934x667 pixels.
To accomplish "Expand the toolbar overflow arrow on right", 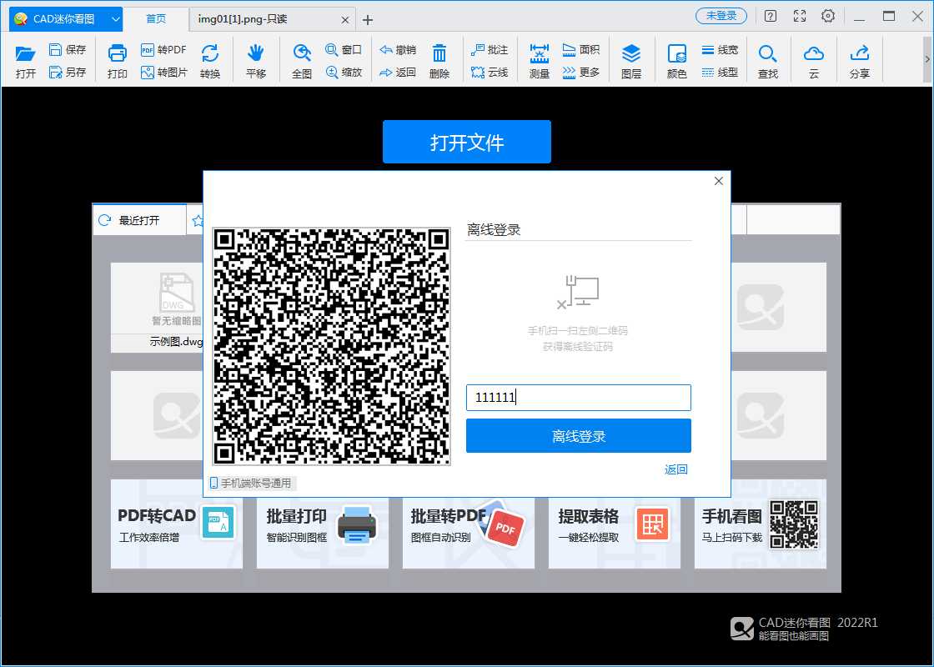I will tap(926, 59).
